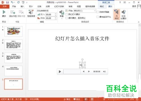Click 幻灯片 第5张，共5张 status text

click(11, 99)
